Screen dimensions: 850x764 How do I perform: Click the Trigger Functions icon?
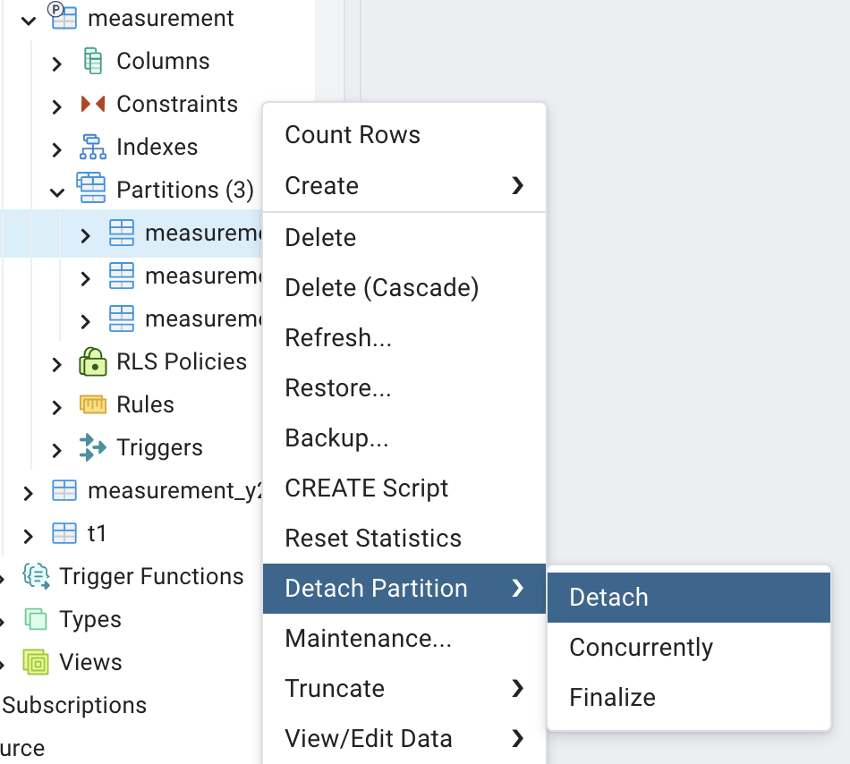point(37,577)
